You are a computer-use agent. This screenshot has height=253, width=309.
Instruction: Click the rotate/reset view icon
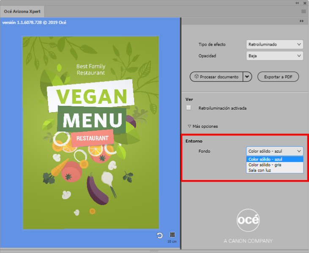160,235
